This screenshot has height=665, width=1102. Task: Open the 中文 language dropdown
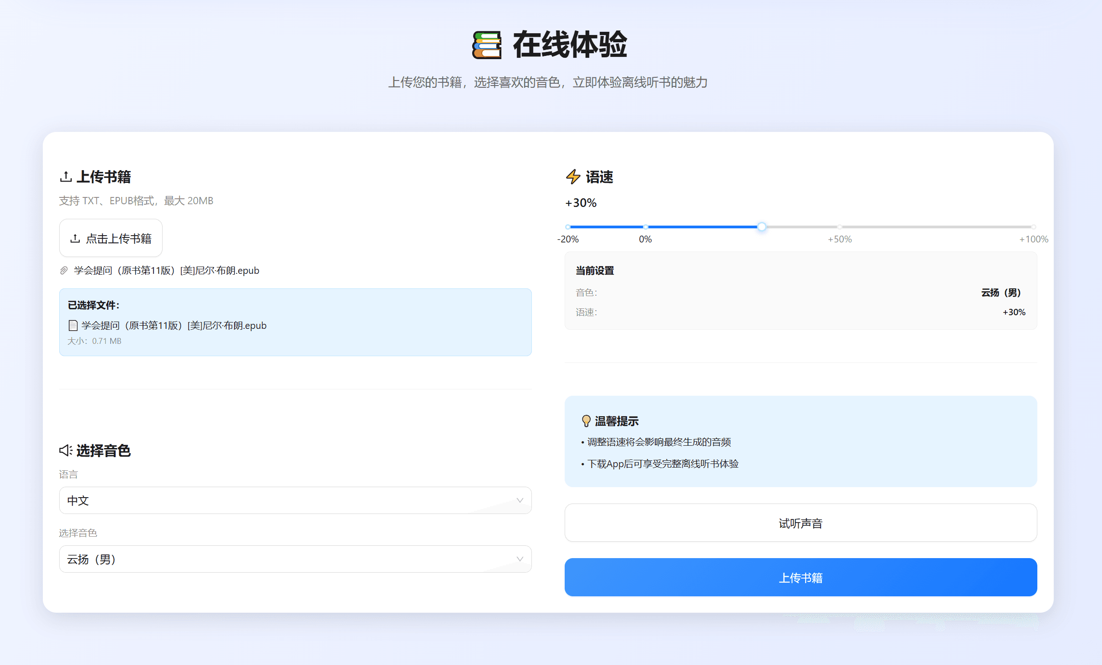295,500
